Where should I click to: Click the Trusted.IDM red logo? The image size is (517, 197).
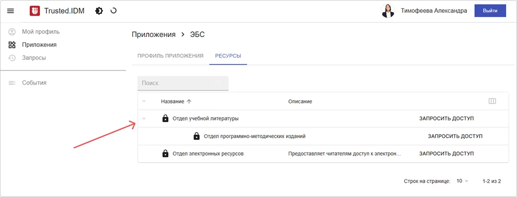tap(35, 11)
